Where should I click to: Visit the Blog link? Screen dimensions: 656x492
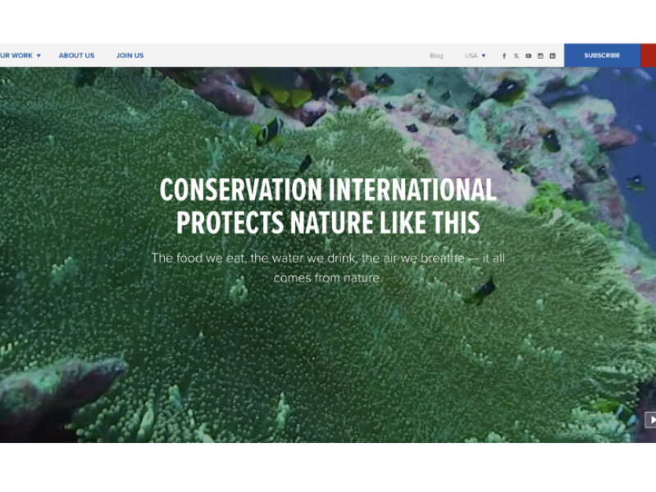coord(436,56)
